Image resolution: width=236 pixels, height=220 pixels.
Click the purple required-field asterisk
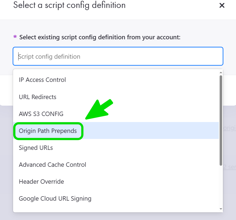[15, 37]
